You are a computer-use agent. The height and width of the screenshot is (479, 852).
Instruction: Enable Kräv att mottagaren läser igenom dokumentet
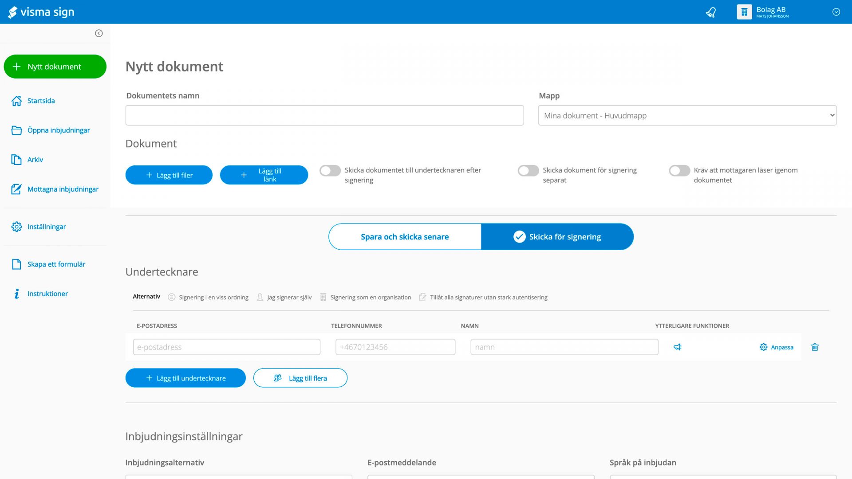coord(679,171)
